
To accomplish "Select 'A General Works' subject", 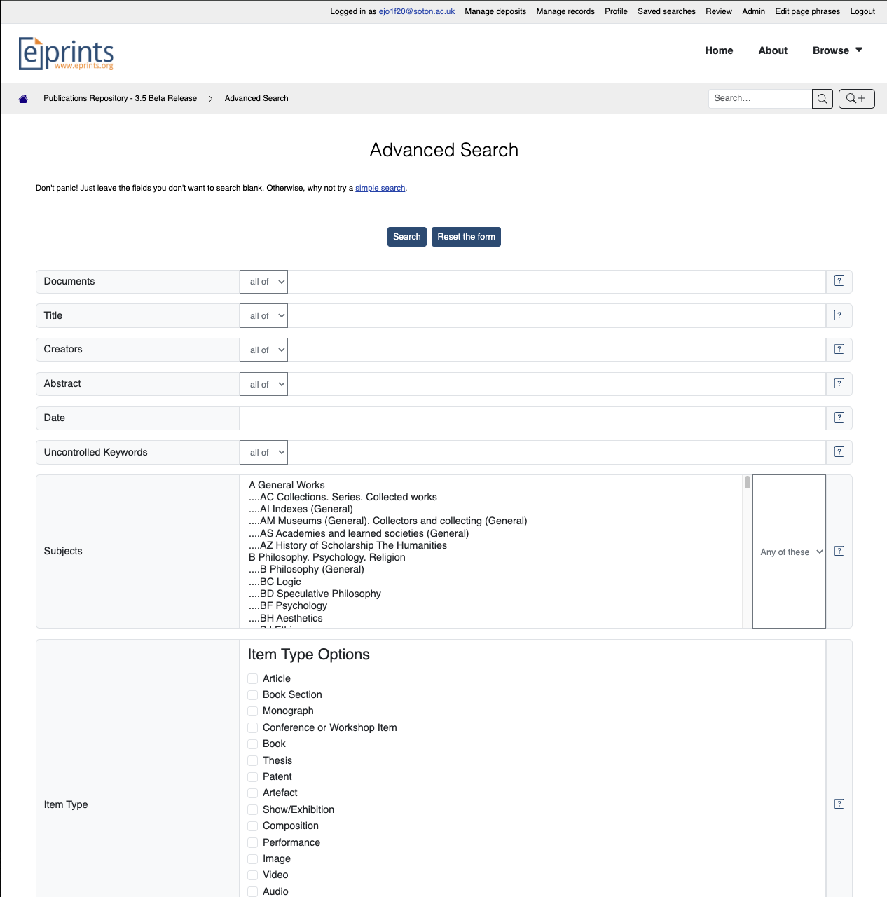I will (287, 485).
